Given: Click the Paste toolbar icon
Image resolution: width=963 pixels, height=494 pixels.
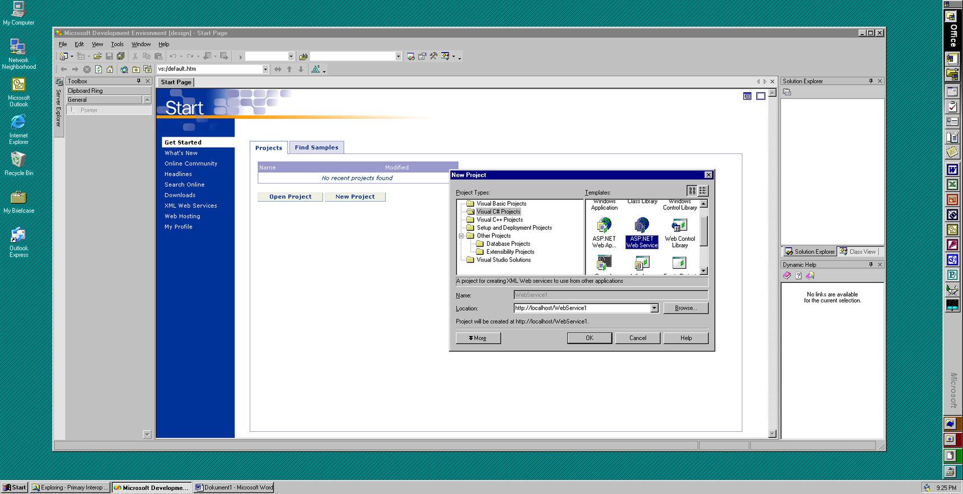Looking at the screenshot, I should coord(158,56).
